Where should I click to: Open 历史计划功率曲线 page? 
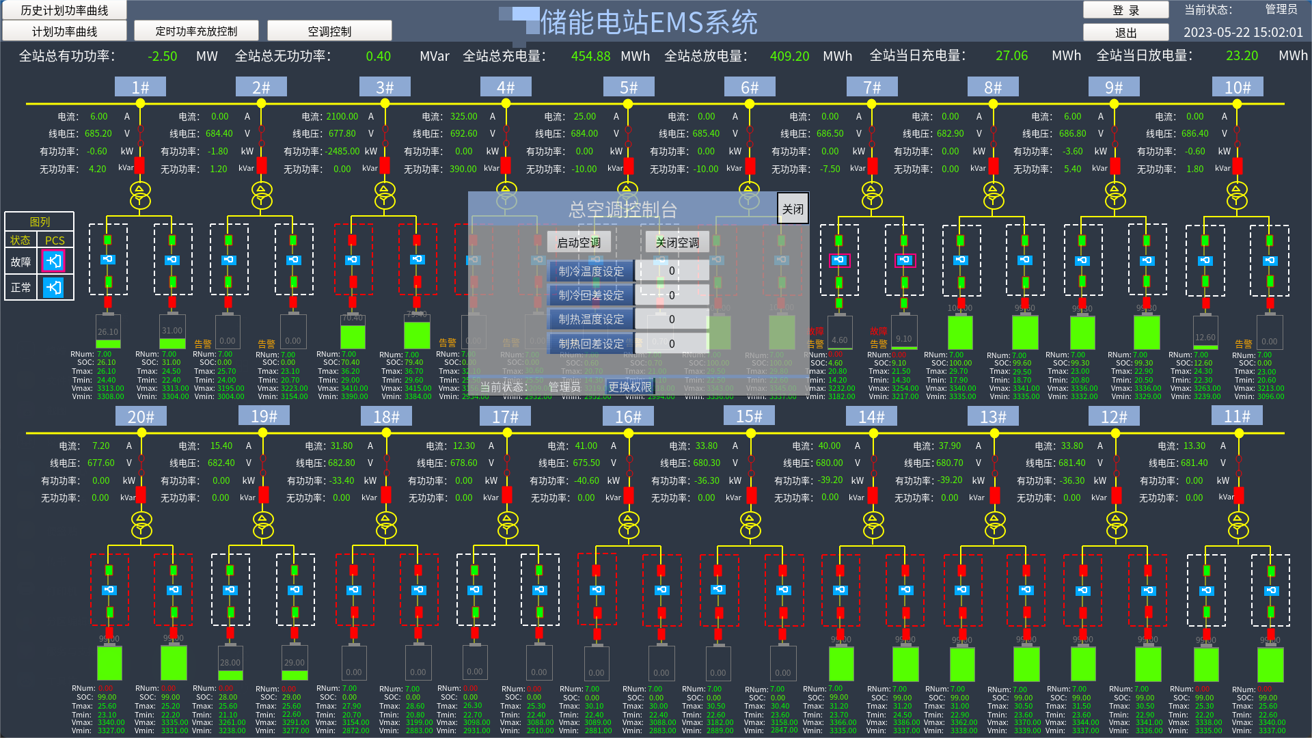(64, 10)
